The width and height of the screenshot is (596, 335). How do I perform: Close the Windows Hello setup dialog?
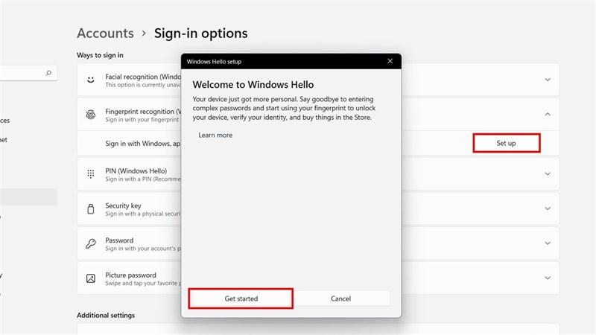[390, 61]
